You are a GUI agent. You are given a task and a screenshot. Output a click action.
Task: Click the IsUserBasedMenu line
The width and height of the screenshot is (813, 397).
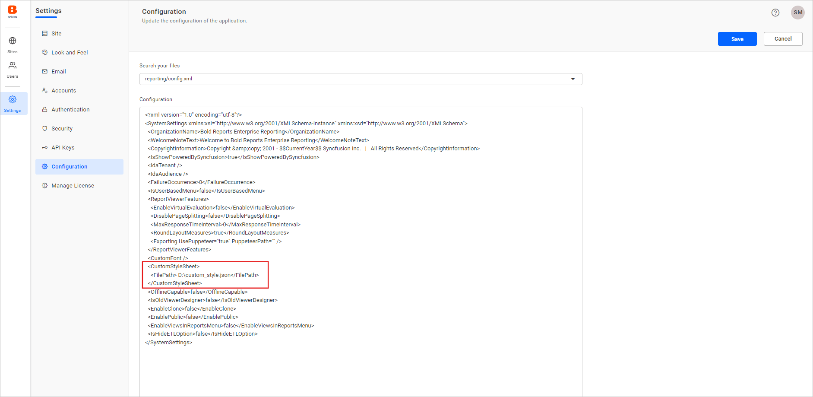[x=206, y=191]
